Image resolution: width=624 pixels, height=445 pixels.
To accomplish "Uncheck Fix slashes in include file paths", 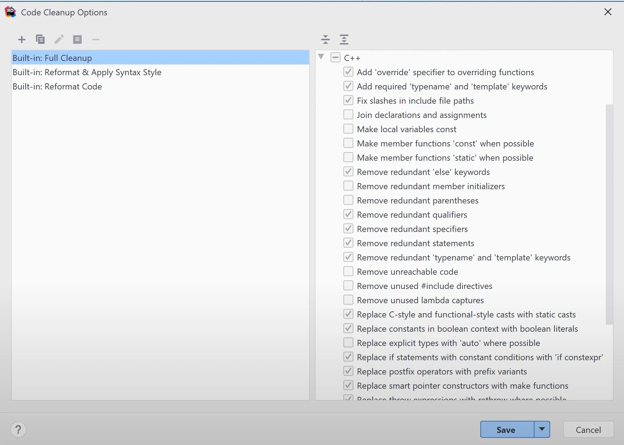I will tap(348, 100).
